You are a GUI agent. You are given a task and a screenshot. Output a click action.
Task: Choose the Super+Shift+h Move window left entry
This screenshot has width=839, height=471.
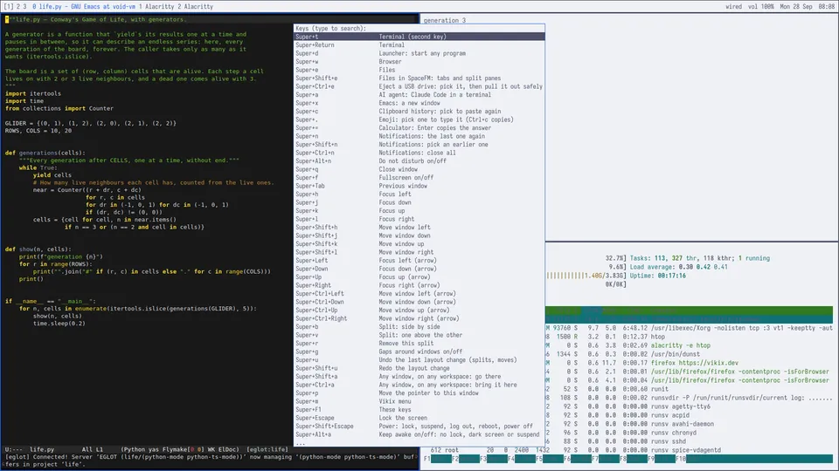[x=419, y=227]
